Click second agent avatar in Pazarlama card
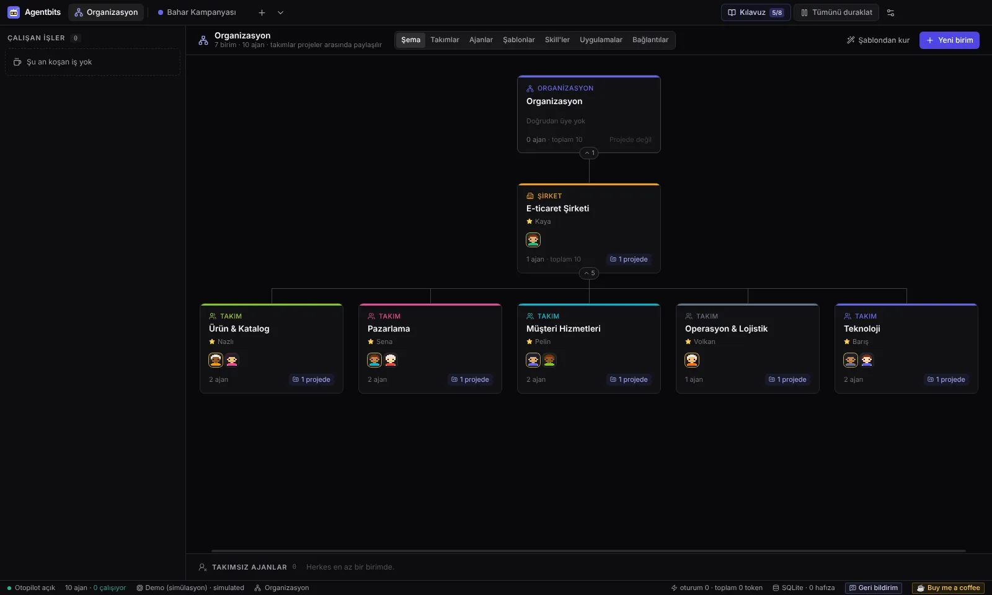The height and width of the screenshot is (595, 992). pos(391,360)
